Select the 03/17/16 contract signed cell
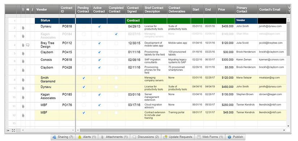298x141 pixels. tap(134, 106)
